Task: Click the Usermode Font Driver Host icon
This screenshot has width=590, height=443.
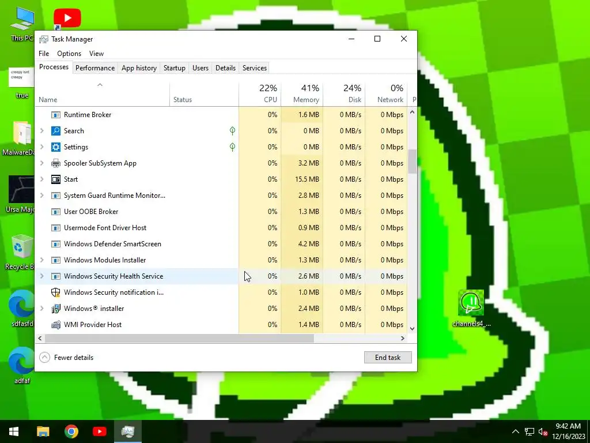Action: tap(56, 228)
